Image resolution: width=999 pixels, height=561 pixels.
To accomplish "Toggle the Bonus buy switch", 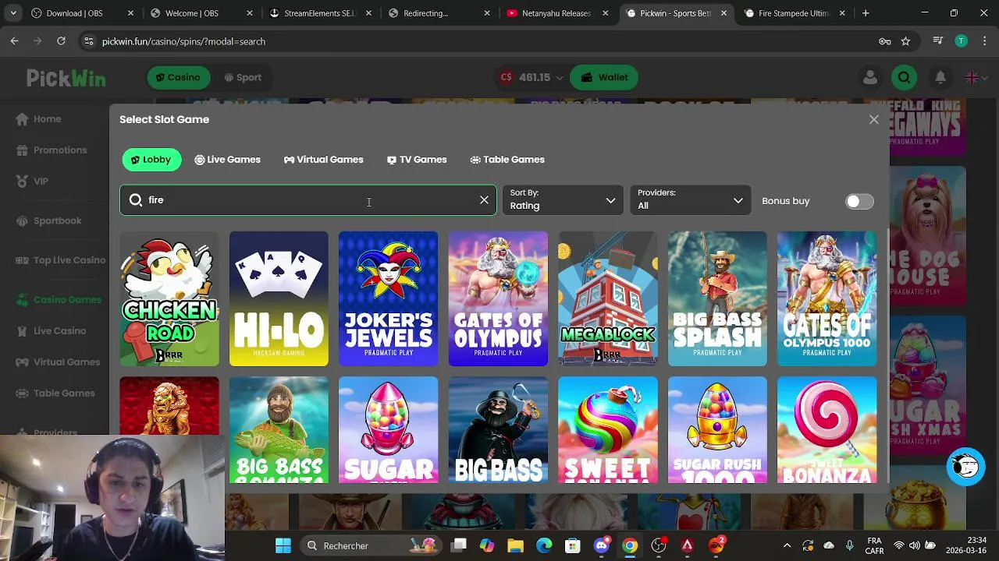I will [x=859, y=201].
